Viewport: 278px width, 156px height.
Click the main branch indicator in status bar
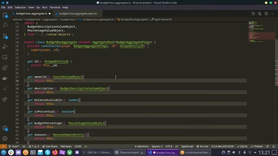coord(14,146)
